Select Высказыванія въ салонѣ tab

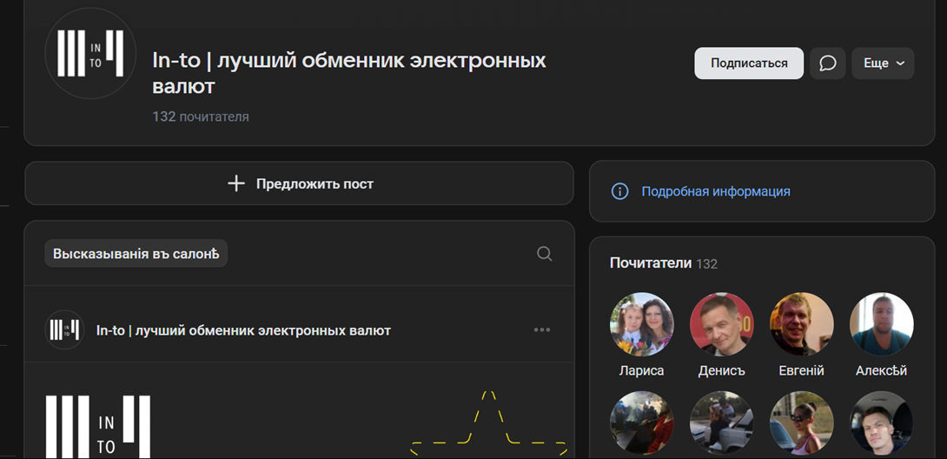136,254
